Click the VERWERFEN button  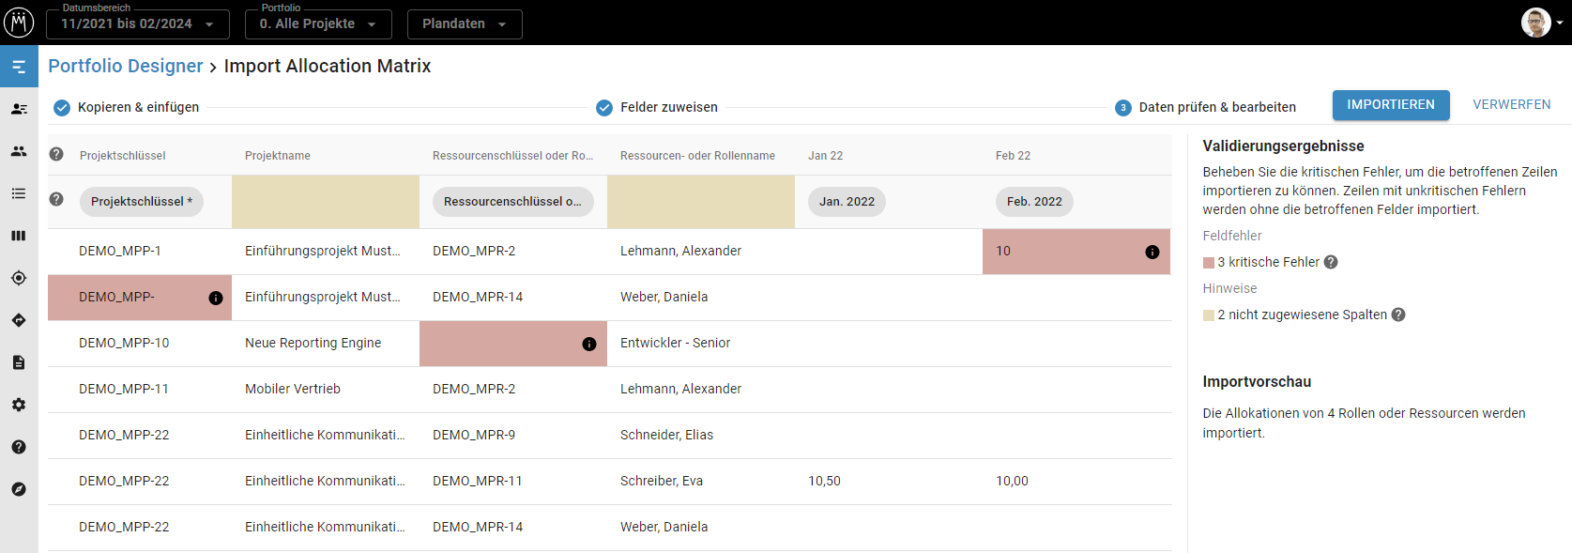click(1511, 105)
